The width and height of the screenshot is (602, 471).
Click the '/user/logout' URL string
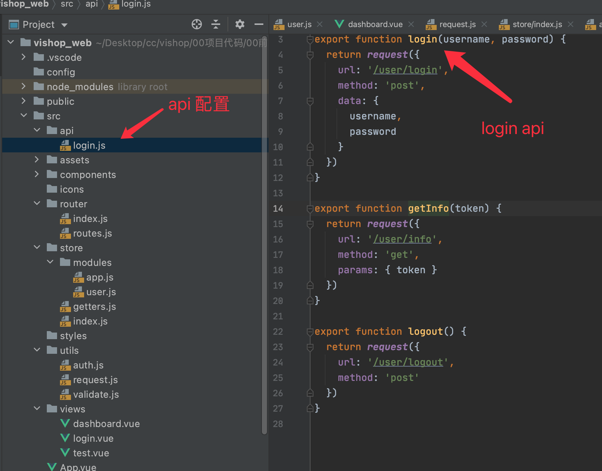click(x=408, y=362)
